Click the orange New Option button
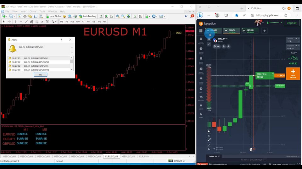Viewport: 302px width, 169px height. coord(293,73)
